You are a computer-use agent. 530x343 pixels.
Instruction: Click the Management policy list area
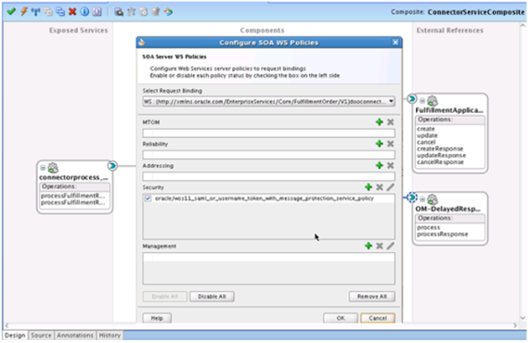click(x=269, y=269)
